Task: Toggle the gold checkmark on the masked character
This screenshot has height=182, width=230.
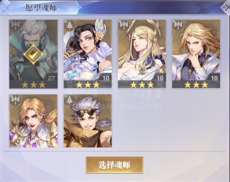Action: coord(33,54)
